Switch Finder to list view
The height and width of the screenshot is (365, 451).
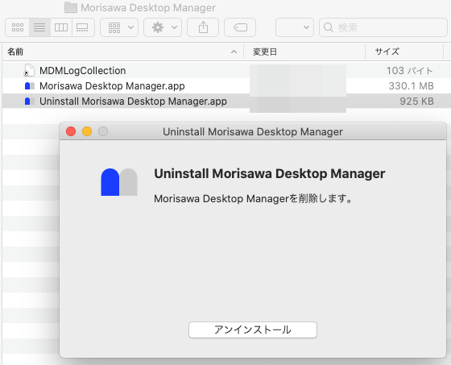(39, 27)
